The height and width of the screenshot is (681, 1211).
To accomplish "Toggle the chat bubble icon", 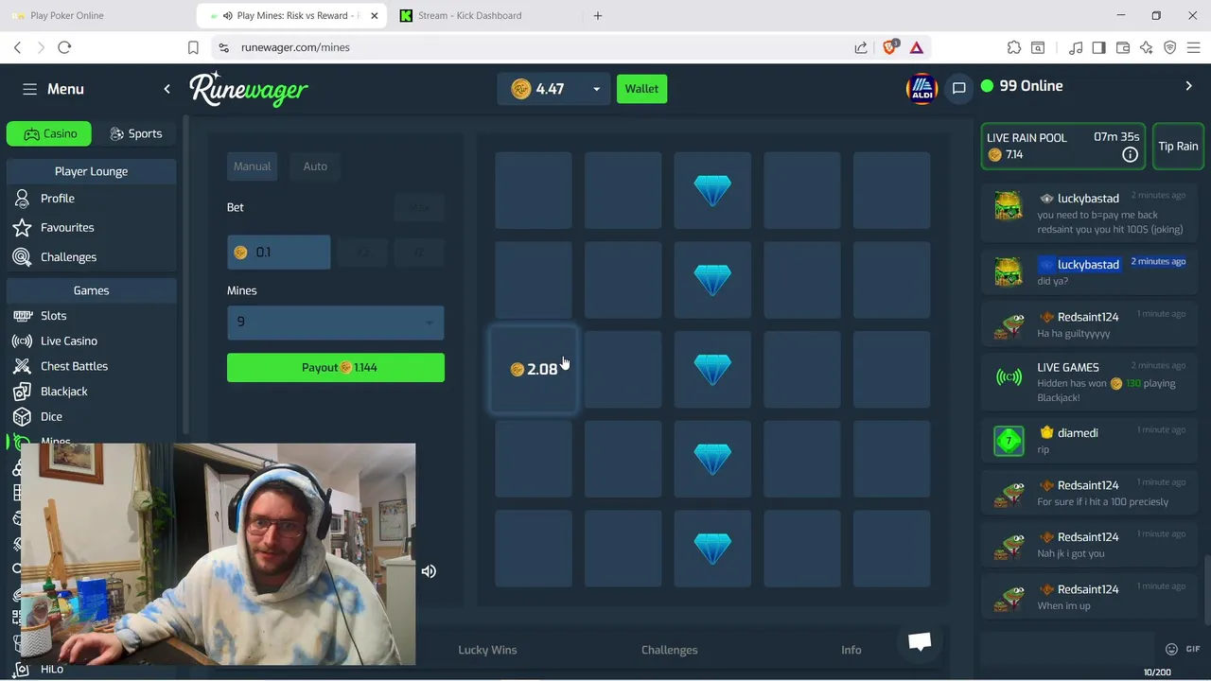I will tap(958, 88).
